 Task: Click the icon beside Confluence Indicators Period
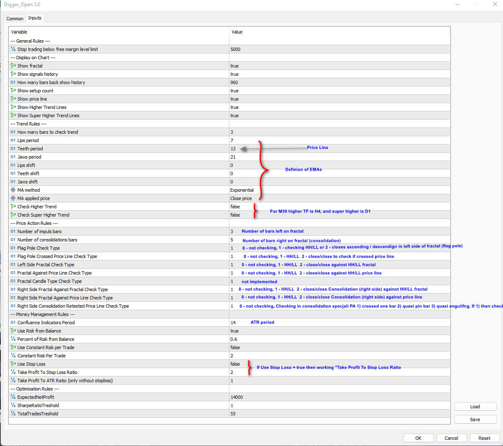[x=13, y=323]
